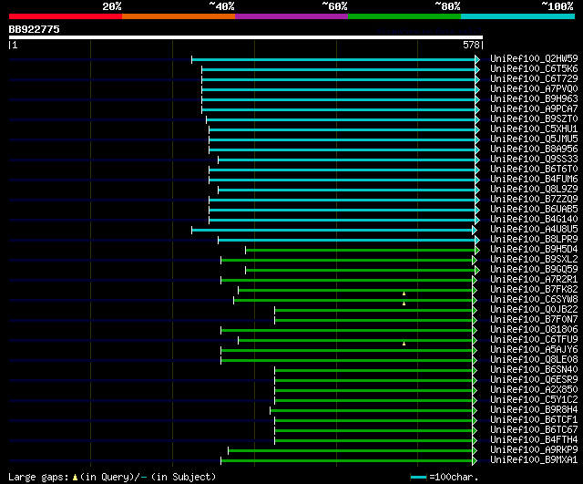
Task: Click the UniRef100_Q8L9Z9 label
Action: (534, 190)
